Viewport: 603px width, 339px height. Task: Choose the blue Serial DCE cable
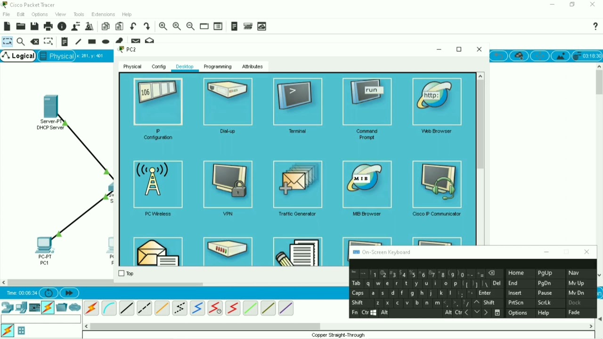tap(197, 308)
